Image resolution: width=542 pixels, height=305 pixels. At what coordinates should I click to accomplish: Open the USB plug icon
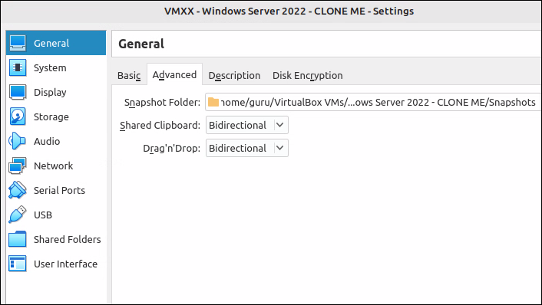click(18, 215)
